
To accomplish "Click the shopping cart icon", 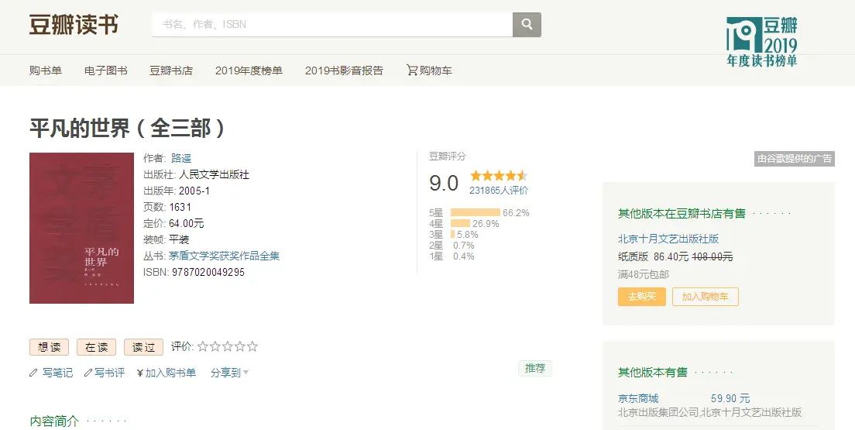I will (x=412, y=70).
